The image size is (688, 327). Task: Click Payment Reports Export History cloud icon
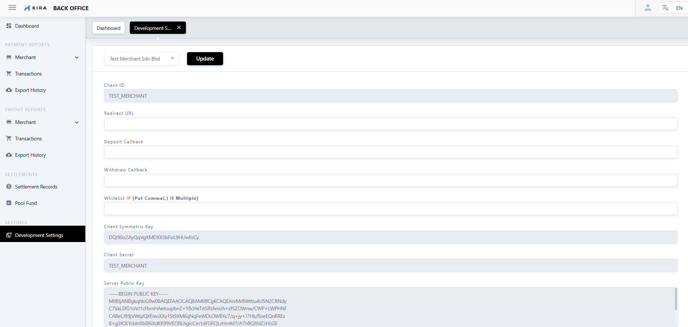[x=9, y=90]
